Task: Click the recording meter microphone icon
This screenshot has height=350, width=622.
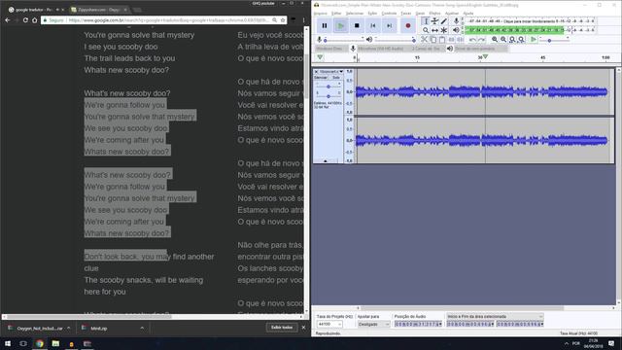Action: pyautogui.click(x=456, y=21)
